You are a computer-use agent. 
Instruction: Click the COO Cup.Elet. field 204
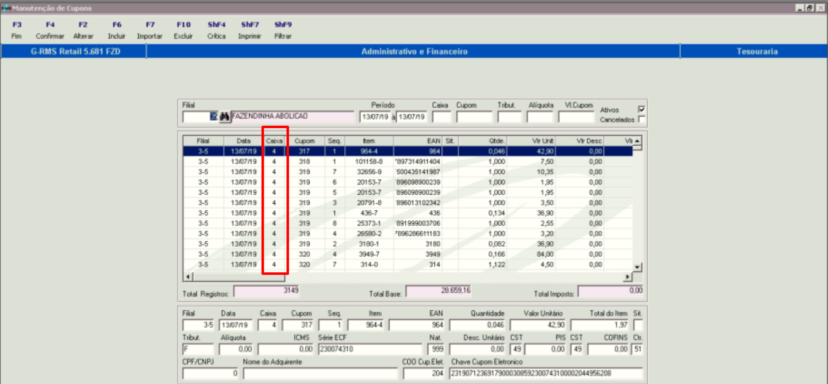click(x=423, y=373)
